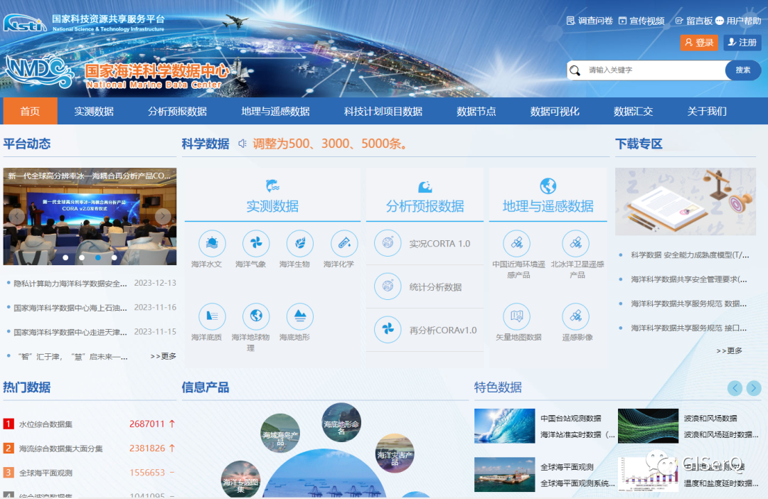768x499 pixels.
Task: Click the 海域海岛产品 product bubble
Action: coord(280,434)
